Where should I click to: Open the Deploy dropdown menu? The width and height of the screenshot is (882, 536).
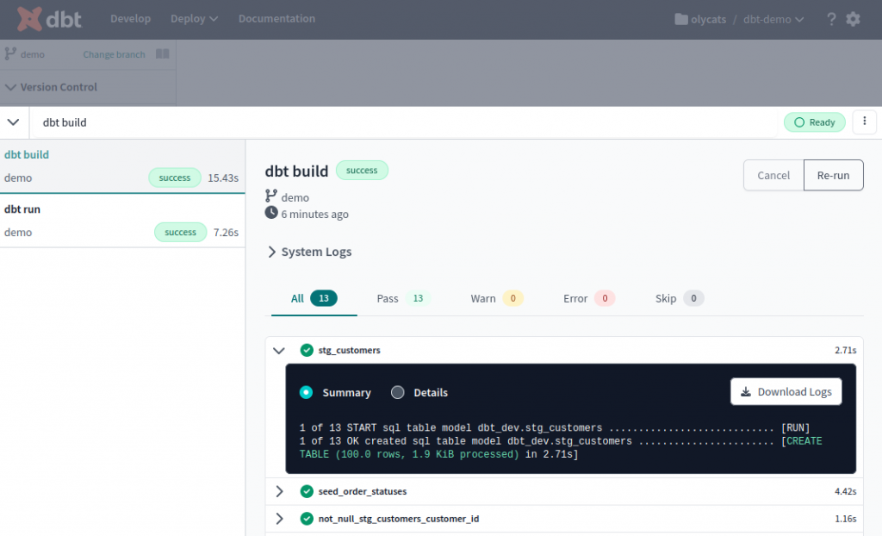coord(194,19)
